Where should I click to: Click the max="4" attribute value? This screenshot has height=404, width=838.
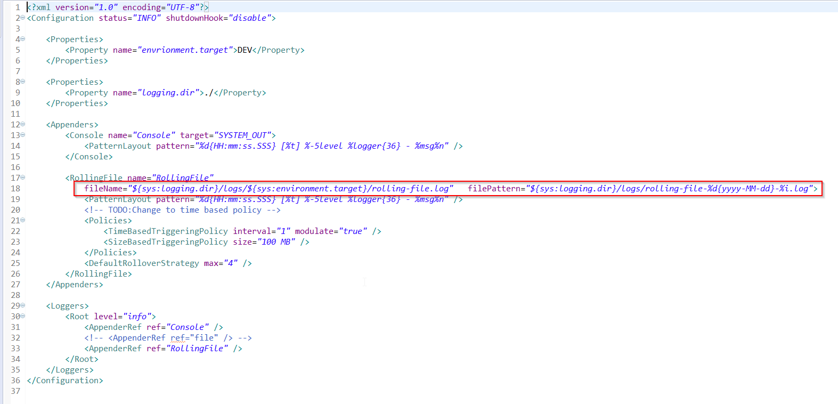(231, 263)
